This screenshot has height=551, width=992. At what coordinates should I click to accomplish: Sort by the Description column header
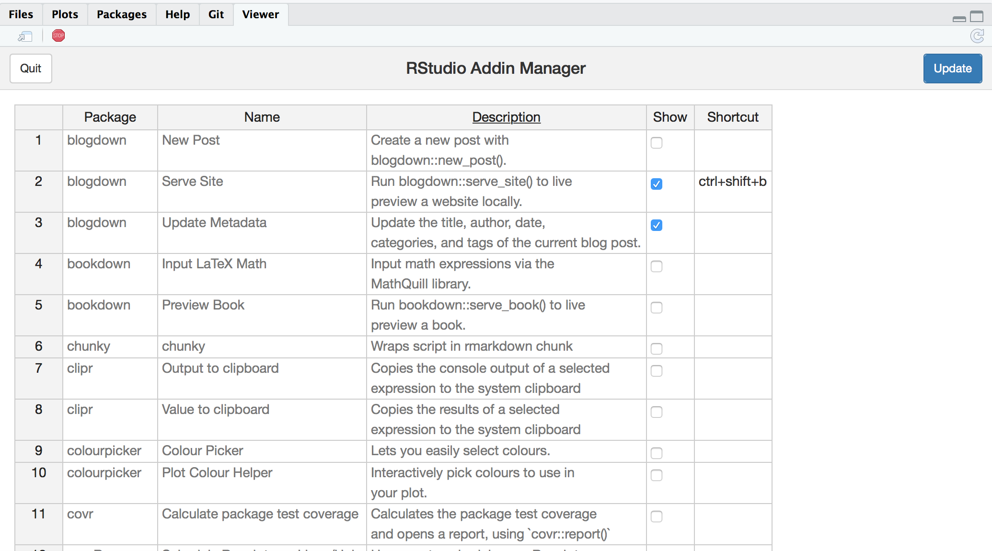(506, 117)
